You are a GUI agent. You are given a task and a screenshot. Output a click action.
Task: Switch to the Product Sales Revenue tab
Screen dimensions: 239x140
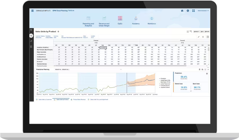point(79,100)
